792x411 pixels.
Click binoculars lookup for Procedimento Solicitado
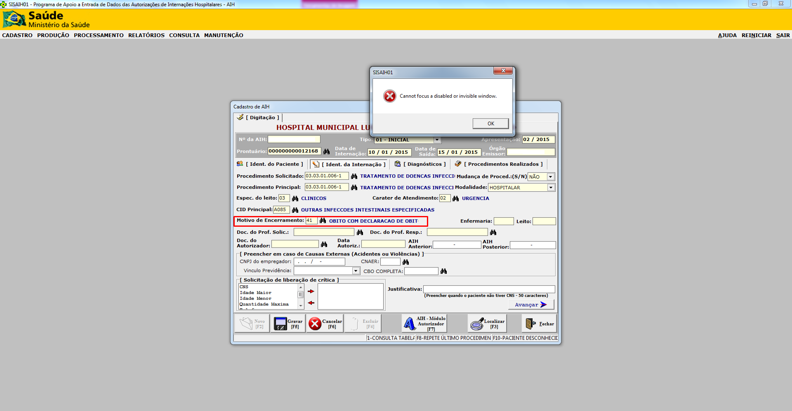(354, 176)
